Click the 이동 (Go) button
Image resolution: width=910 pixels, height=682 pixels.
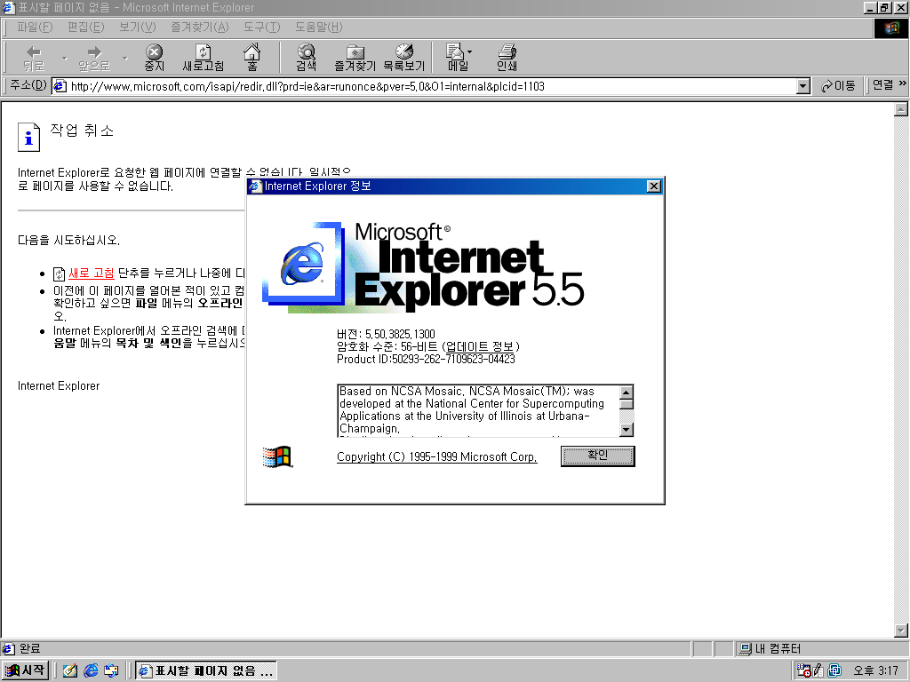pos(839,86)
